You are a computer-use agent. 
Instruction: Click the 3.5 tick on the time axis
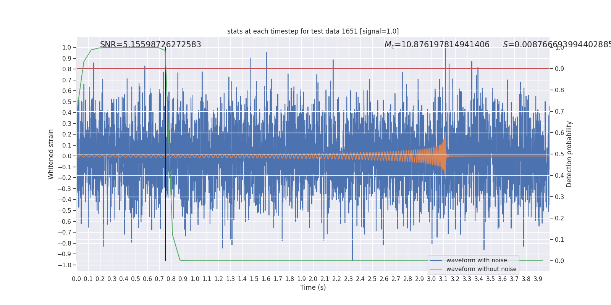coord(491,279)
